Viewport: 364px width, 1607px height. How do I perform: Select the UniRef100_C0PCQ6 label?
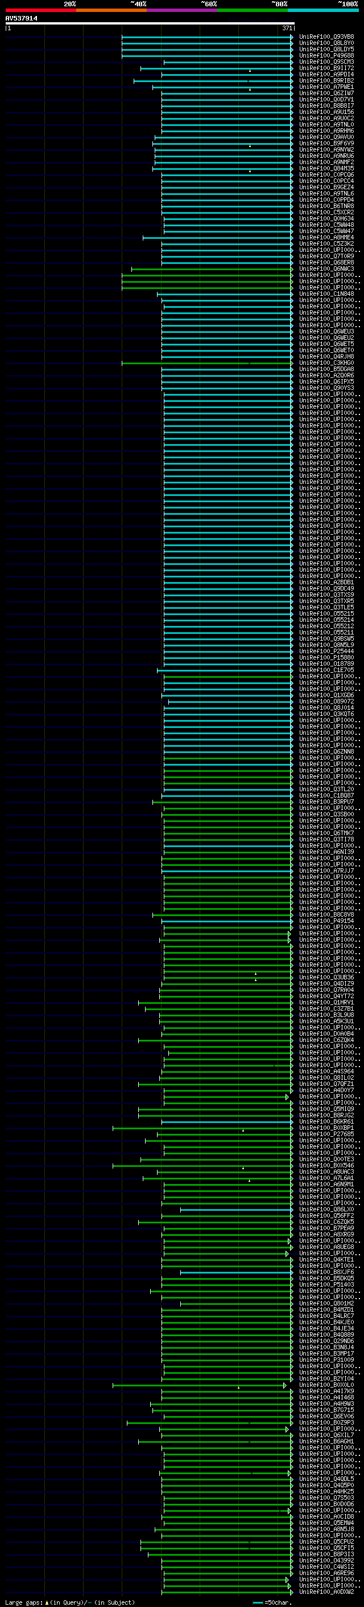[x=326, y=174]
